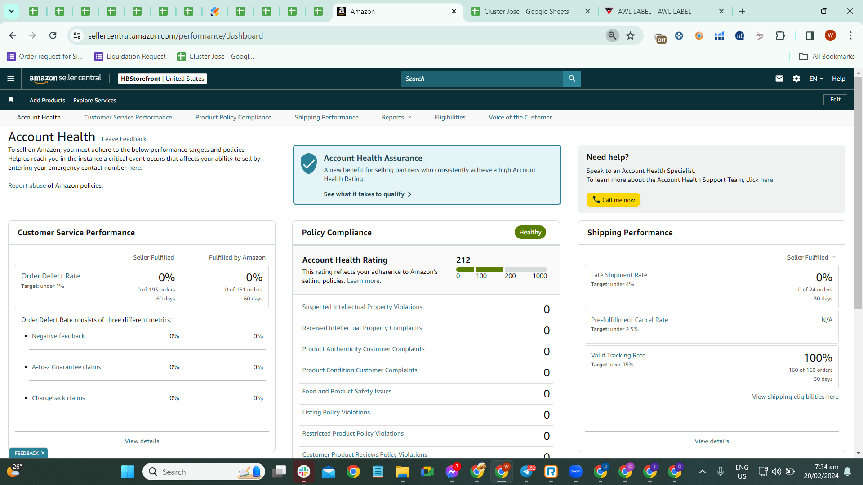Open the Chrome profile avatar W

point(830,35)
